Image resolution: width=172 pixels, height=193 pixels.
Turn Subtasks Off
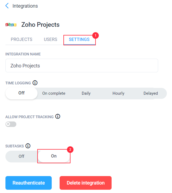coord(21,156)
